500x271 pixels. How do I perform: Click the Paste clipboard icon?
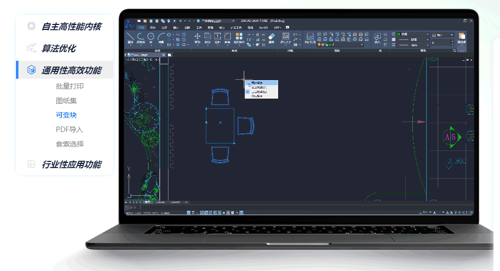(x=462, y=36)
